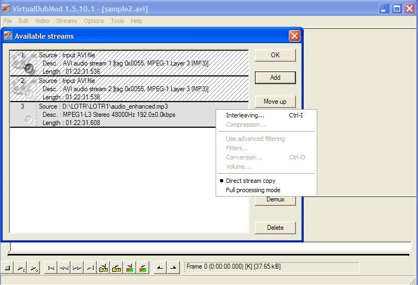This screenshot has height=285, width=418.
Task: Click the play input preview button
Action: tap(21, 268)
